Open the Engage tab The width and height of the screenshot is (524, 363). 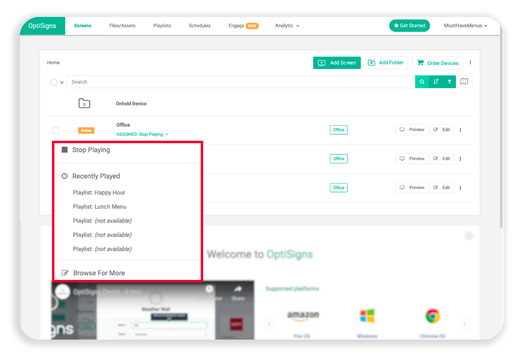pos(243,26)
